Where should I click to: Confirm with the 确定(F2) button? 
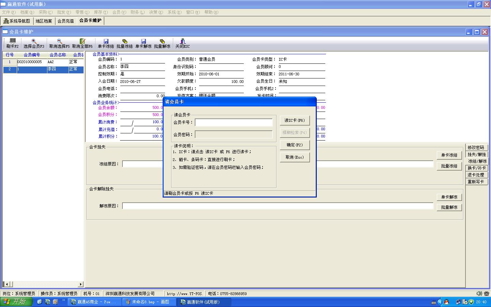pos(295,145)
